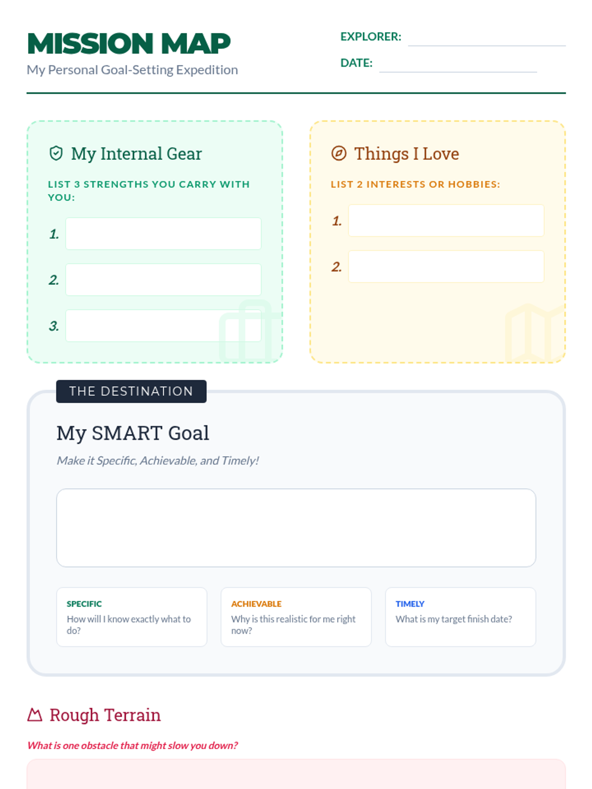Image resolution: width=592 pixels, height=789 pixels.
Task: Click the shield icon beside My Internal Gear
Action: coord(56,153)
